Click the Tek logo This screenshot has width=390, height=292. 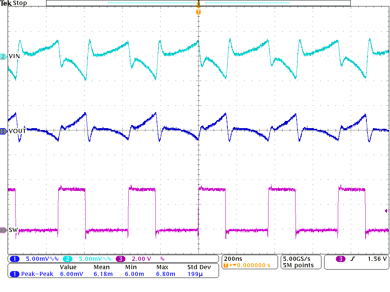point(6,3)
